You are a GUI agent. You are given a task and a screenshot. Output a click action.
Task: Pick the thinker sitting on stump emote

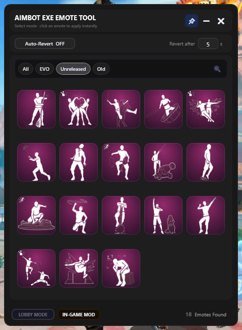tap(121, 268)
